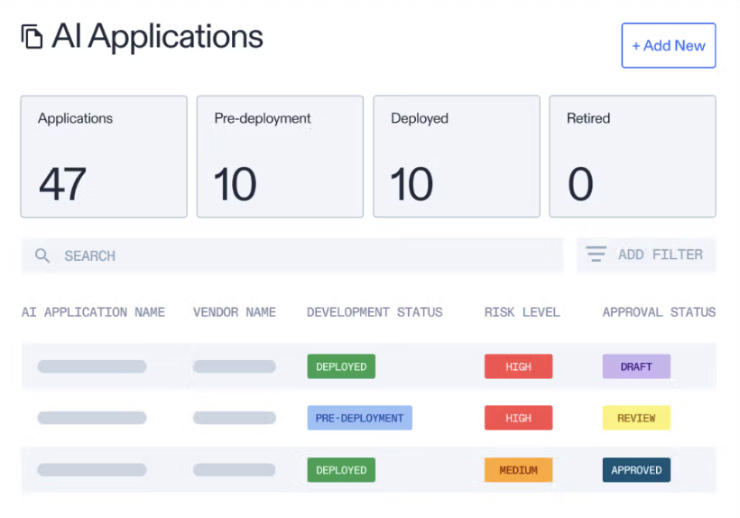The width and height of the screenshot is (740, 518).
Task: Click the DEPLOYED badge in the APPROVED row
Action: coord(341,470)
